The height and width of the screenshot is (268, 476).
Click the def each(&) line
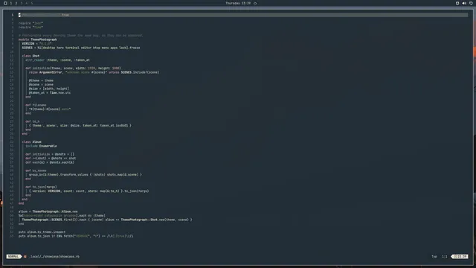[x=50, y=162]
